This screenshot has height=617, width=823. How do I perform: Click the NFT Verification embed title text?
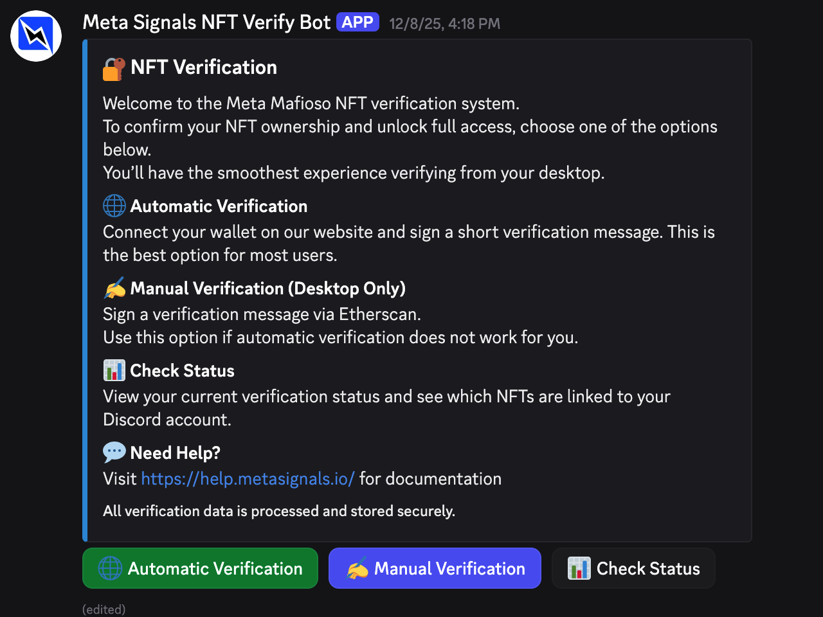[204, 67]
